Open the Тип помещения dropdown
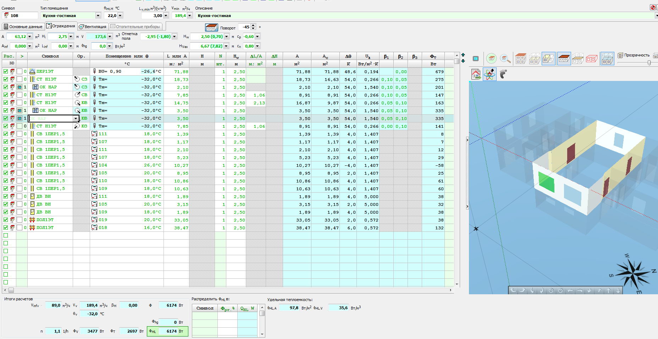Image resolution: width=658 pixels, height=339 pixels. [x=98, y=16]
